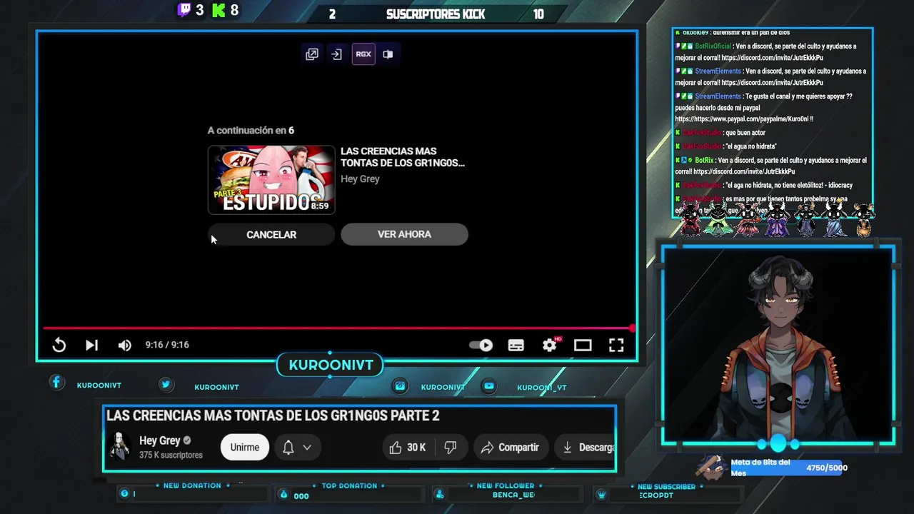The width and height of the screenshot is (914, 514).
Task: Click the video title LAS CREENCIAS PARTE 2
Action: (273, 415)
